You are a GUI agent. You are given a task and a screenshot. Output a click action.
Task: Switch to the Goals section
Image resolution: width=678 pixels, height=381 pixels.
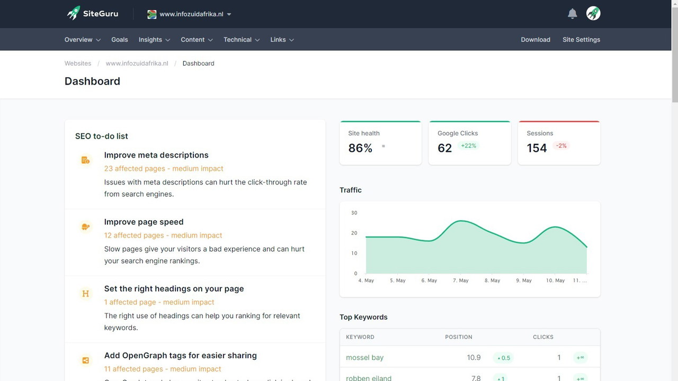tap(119, 39)
